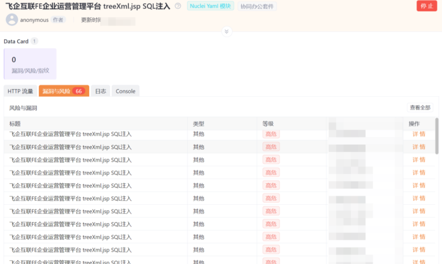
Task: Switch to the Console tab
Action: 125,91
